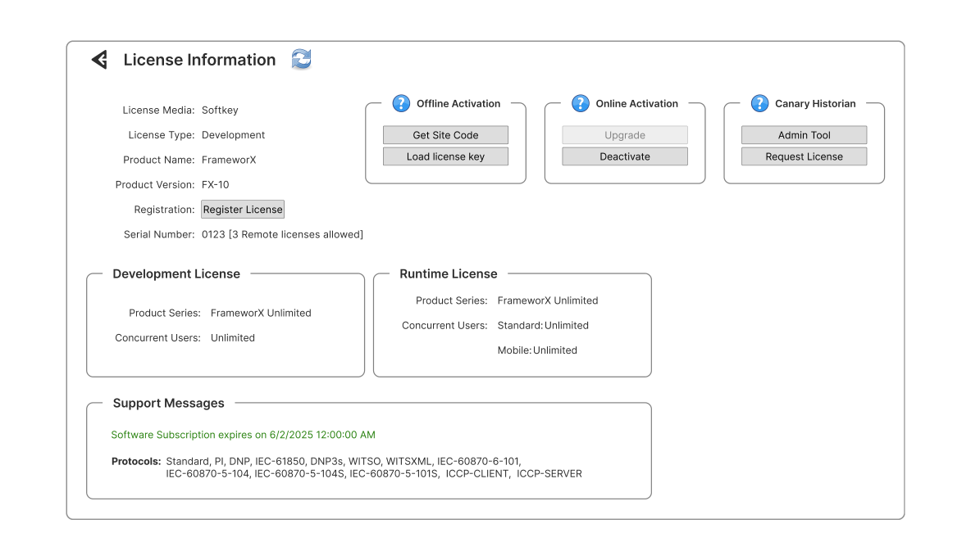Select the Development License heading

pos(176,273)
